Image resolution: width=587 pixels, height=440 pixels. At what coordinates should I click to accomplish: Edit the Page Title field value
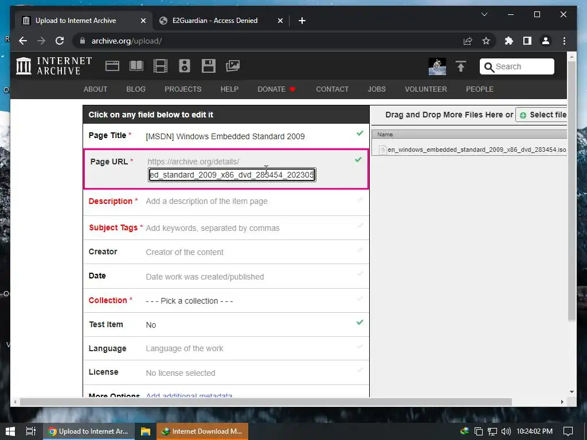[225, 136]
